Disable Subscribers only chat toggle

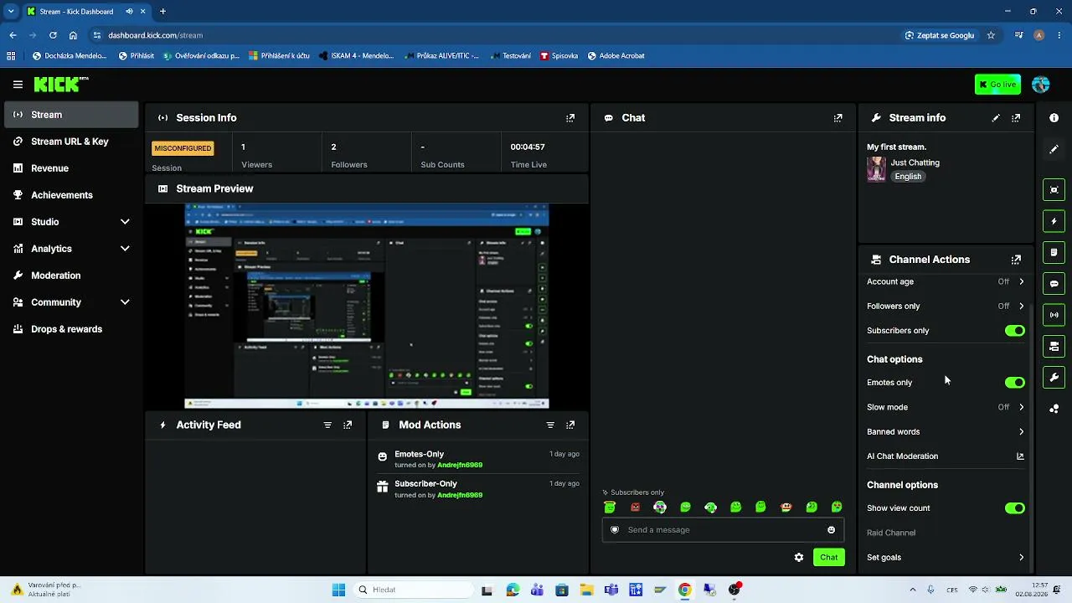[1015, 331]
